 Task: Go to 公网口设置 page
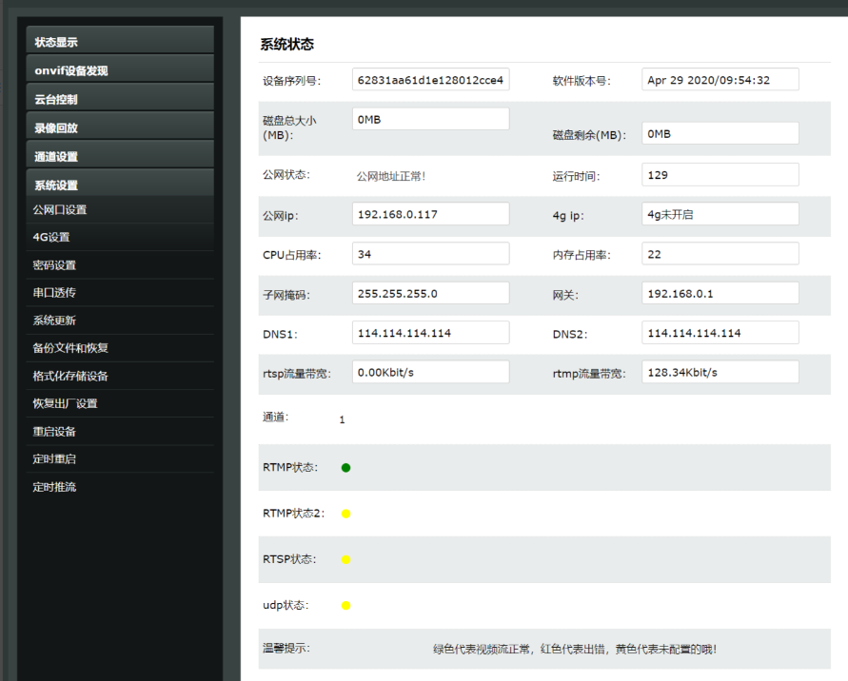pyautogui.click(x=120, y=209)
